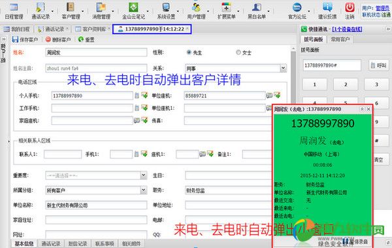This screenshot has width=392, height=248.
Task: Switch to the 我的日程 tab
Action: pos(17,29)
